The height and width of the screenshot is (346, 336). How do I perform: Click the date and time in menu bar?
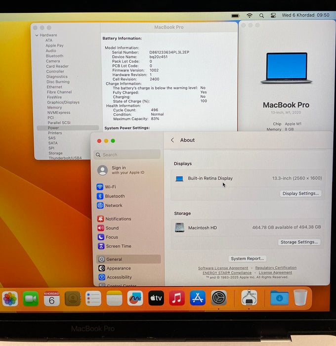(x=305, y=15)
